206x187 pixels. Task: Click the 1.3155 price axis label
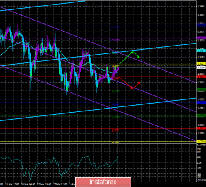click(201, 57)
